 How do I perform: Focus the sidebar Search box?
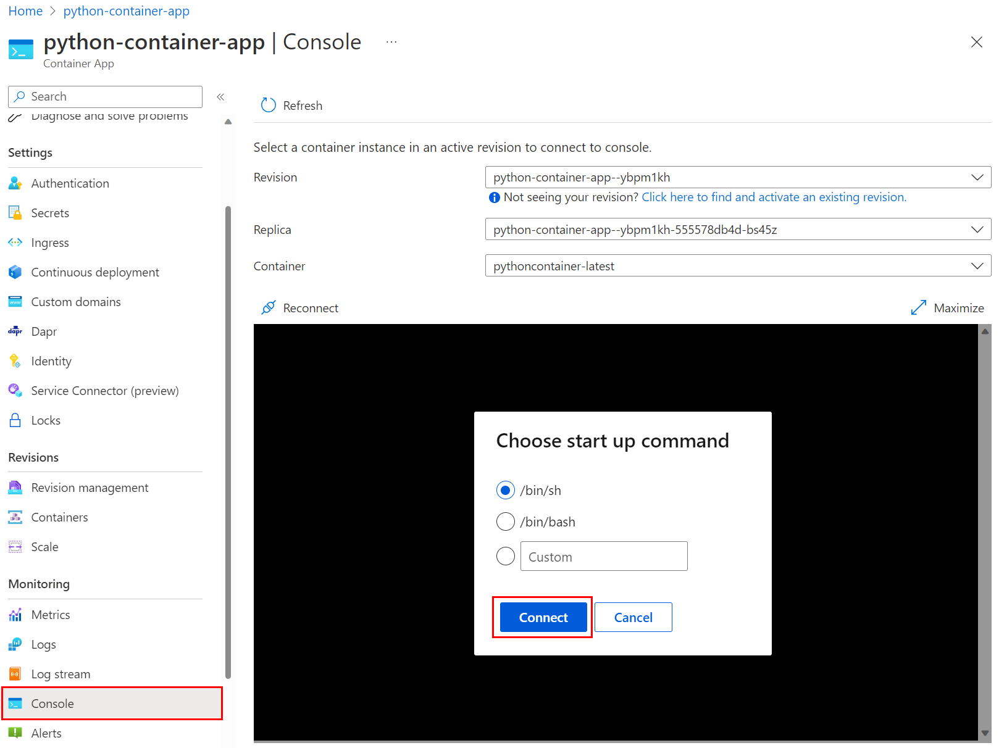pos(105,97)
